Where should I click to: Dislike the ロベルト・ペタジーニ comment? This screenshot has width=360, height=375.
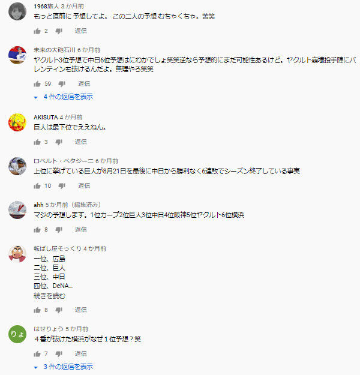[62, 186]
